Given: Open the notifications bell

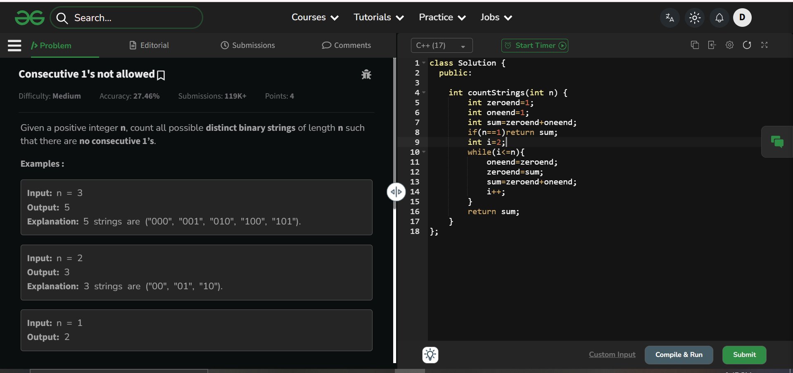Looking at the screenshot, I should (719, 18).
